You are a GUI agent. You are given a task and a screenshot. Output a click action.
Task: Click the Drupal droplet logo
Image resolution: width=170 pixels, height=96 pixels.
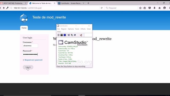click(24, 18)
